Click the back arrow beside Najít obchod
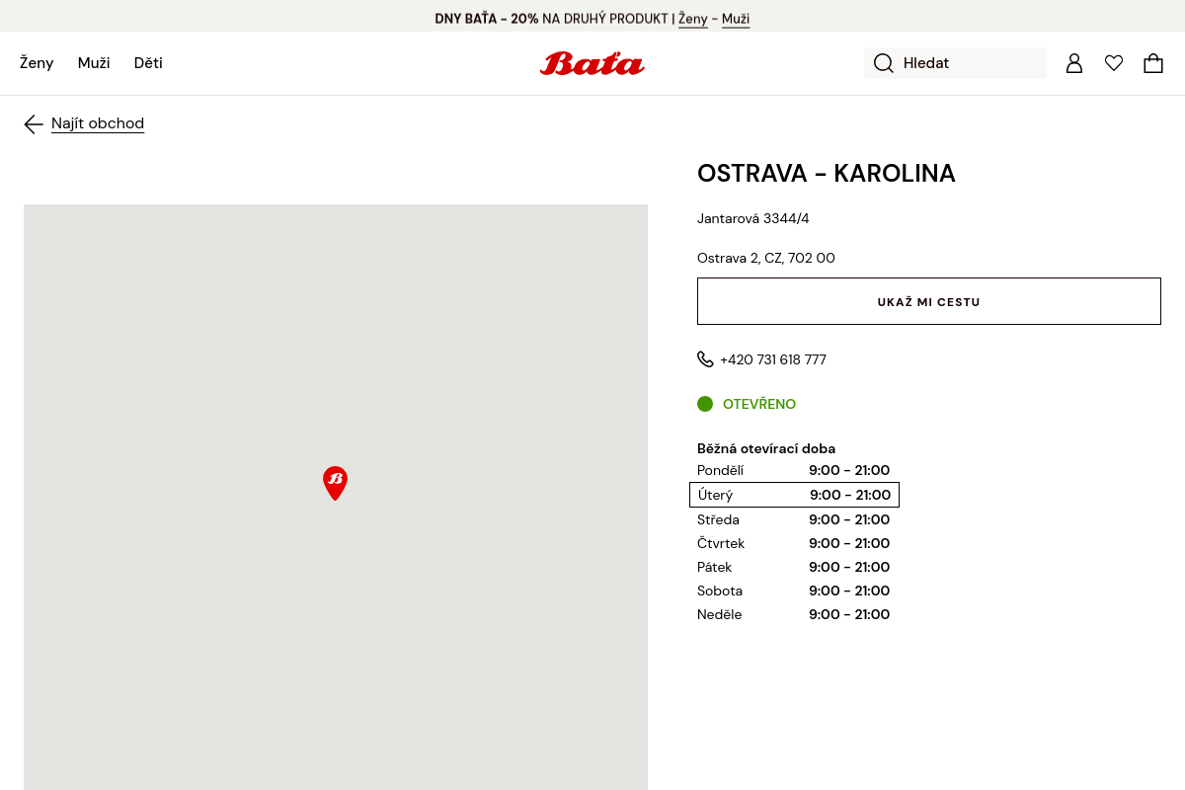The height and width of the screenshot is (790, 1185). pyautogui.click(x=34, y=123)
